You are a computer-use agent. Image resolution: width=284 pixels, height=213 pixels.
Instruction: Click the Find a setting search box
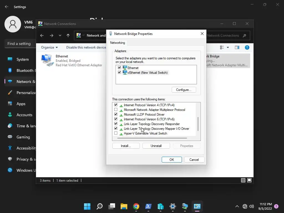click(x=20, y=44)
